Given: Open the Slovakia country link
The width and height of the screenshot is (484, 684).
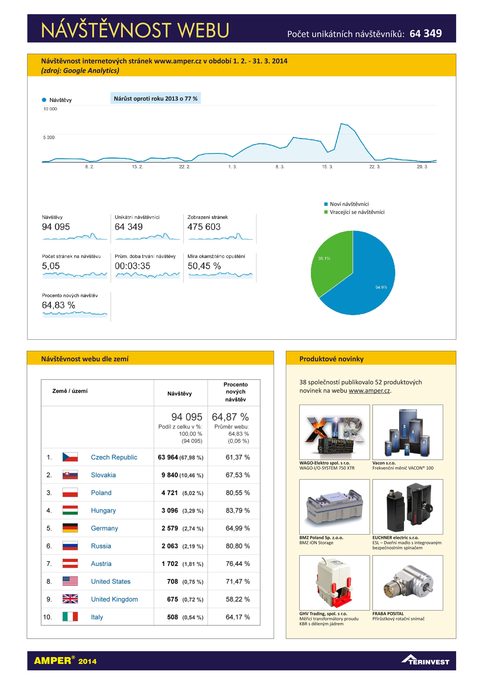Looking at the screenshot, I should point(103,475).
